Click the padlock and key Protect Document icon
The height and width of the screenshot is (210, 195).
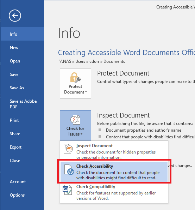75,78
